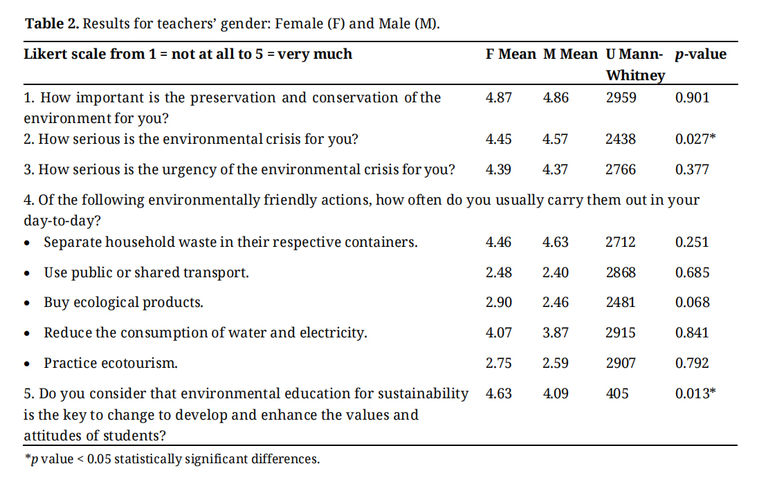Screen dimensions: 759x484
Task: Click the "Practice ecotourism." bullet item
Action: pyautogui.click(x=111, y=363)
